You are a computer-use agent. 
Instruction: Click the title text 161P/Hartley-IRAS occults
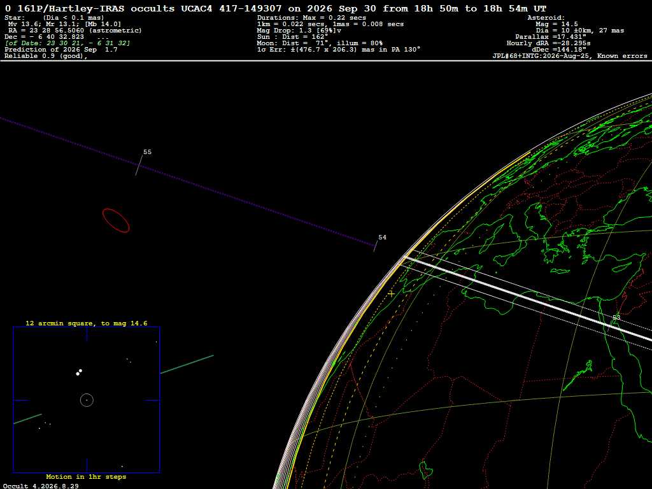96,8
